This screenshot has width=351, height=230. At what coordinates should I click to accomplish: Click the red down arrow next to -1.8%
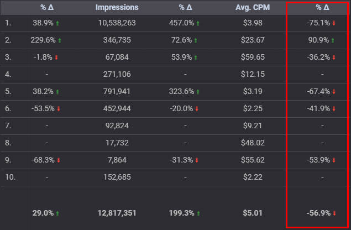click(x=56, y=57)
